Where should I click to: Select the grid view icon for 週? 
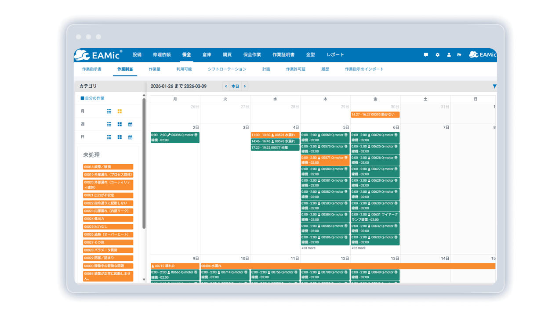tap(120, 124)
